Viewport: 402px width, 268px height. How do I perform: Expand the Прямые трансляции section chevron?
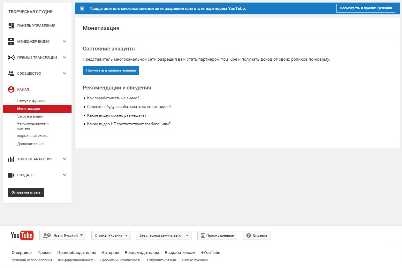click(x=64, y=57)
